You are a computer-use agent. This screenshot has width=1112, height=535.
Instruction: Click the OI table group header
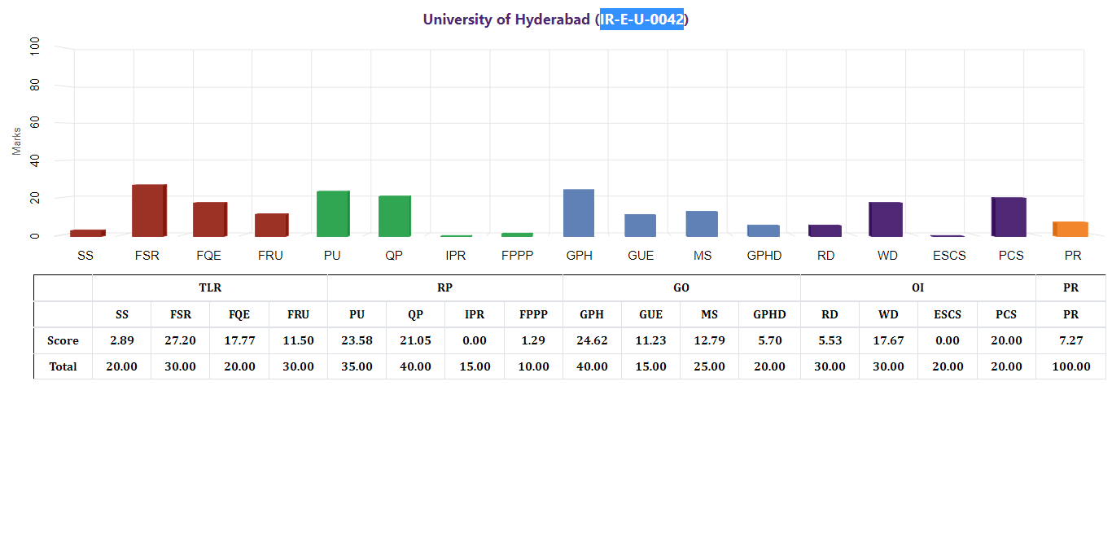(917, 287)
